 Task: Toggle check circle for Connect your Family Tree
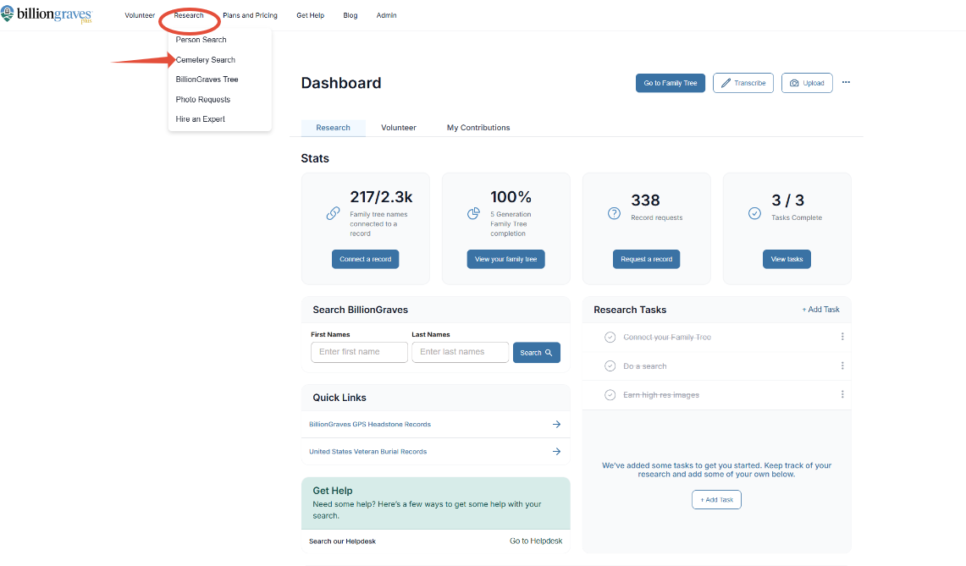point(610,337)
